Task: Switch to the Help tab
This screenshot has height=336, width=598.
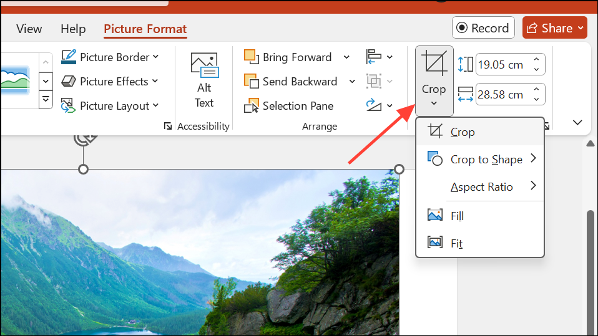Action: click(x=73, y=29)
